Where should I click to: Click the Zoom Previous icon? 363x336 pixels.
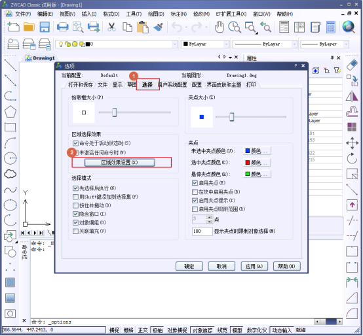pos(265,27)
